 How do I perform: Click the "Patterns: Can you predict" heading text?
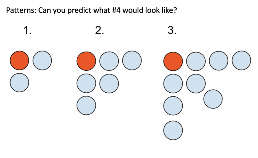[49, 10]
